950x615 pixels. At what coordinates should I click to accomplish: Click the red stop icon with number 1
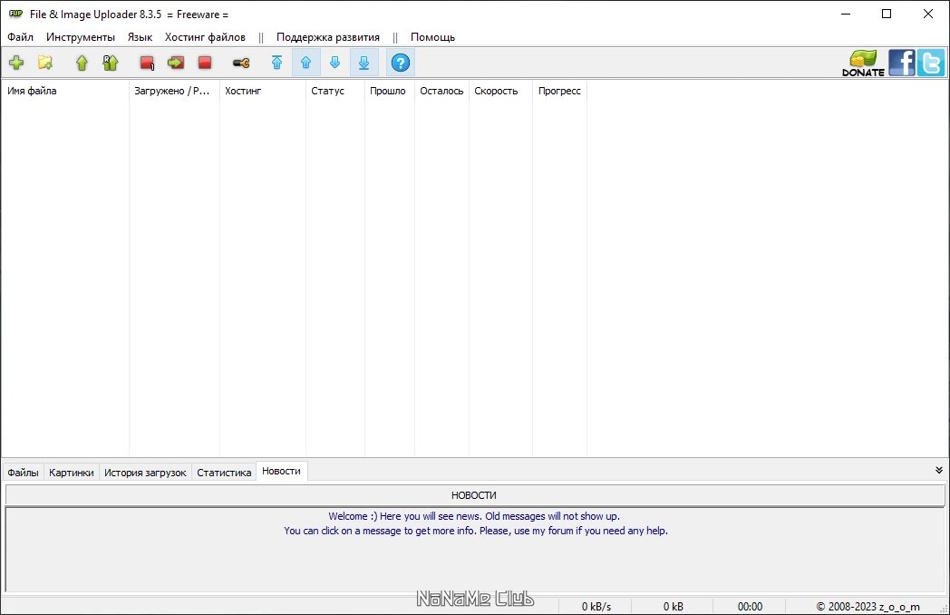(x=147, y=63)
